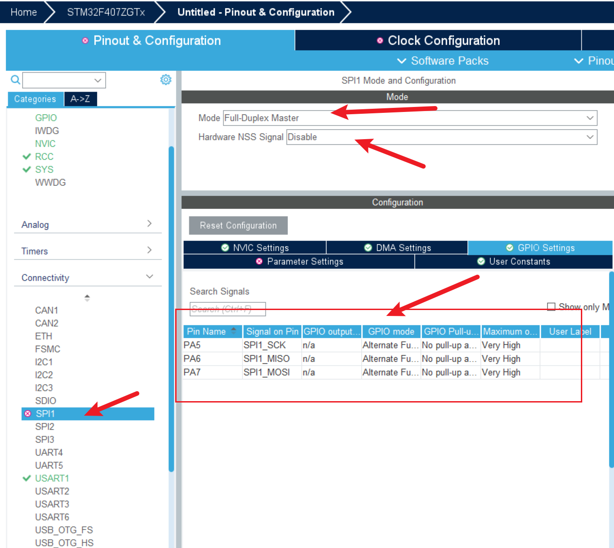Screen dimensions: 614x548
Task: Click green check icon beside USART1
Action: click(27, 478)
